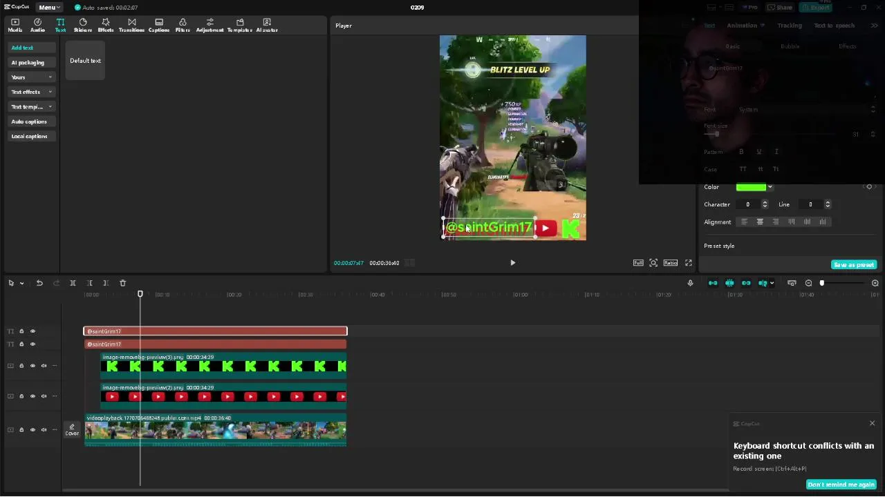The width and height of the screenshot is (885, 497).
Task: Click the timeline preview-axis icon
Action: point(763,283)
